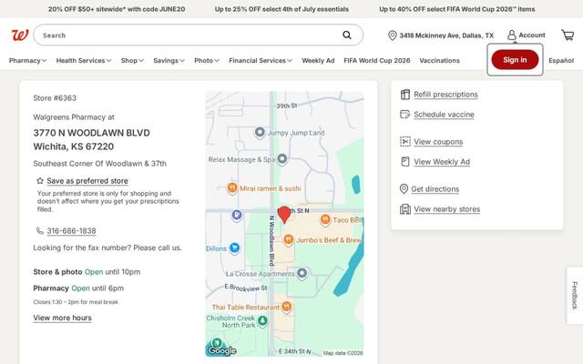
Task: Open Refill prescriptions link
Action: tap(445, 95)
